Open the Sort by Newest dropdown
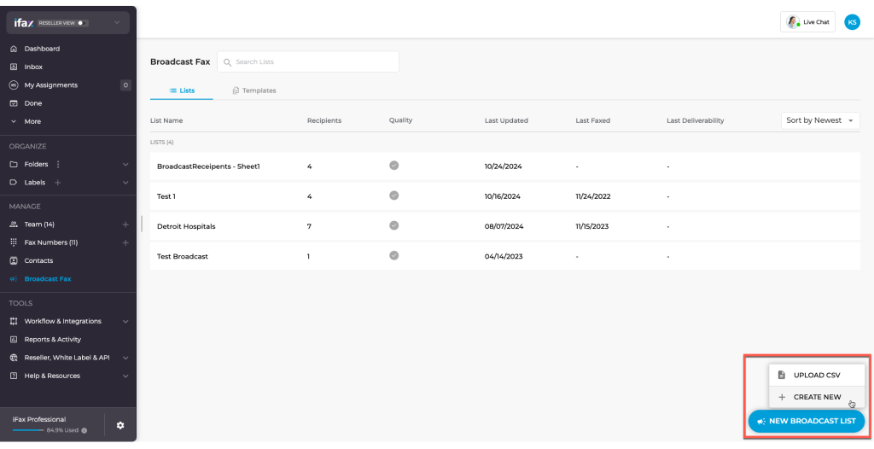The width and height of the screenshot is (874, 449). pyautogui.click(x=820, y=120)
